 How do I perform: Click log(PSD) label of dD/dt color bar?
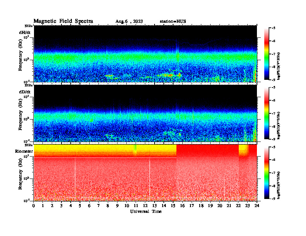[x=279, y=125]
